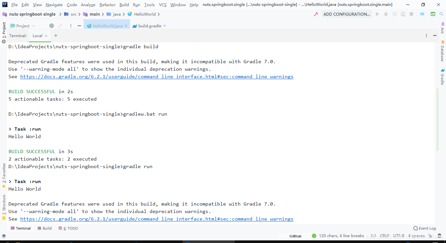The width and height of the screenshot is (446, 243).
Task: Open the Run menu
Action: click(x=136, y=5)
